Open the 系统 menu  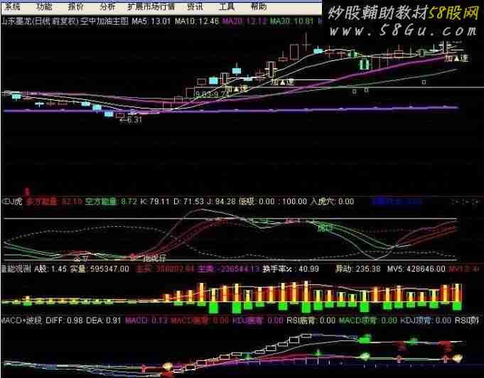[x=14, y=6]
